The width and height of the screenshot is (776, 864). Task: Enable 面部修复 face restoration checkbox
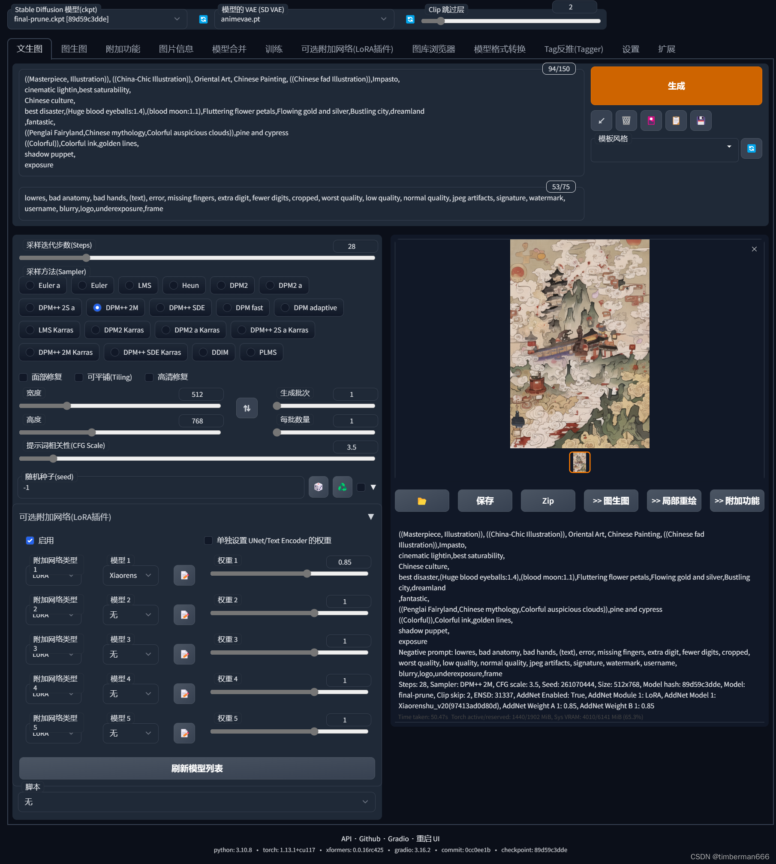coord(23,377)
